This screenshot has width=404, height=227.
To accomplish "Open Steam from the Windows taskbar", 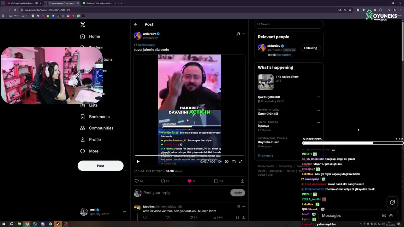I will pos(58,224).
